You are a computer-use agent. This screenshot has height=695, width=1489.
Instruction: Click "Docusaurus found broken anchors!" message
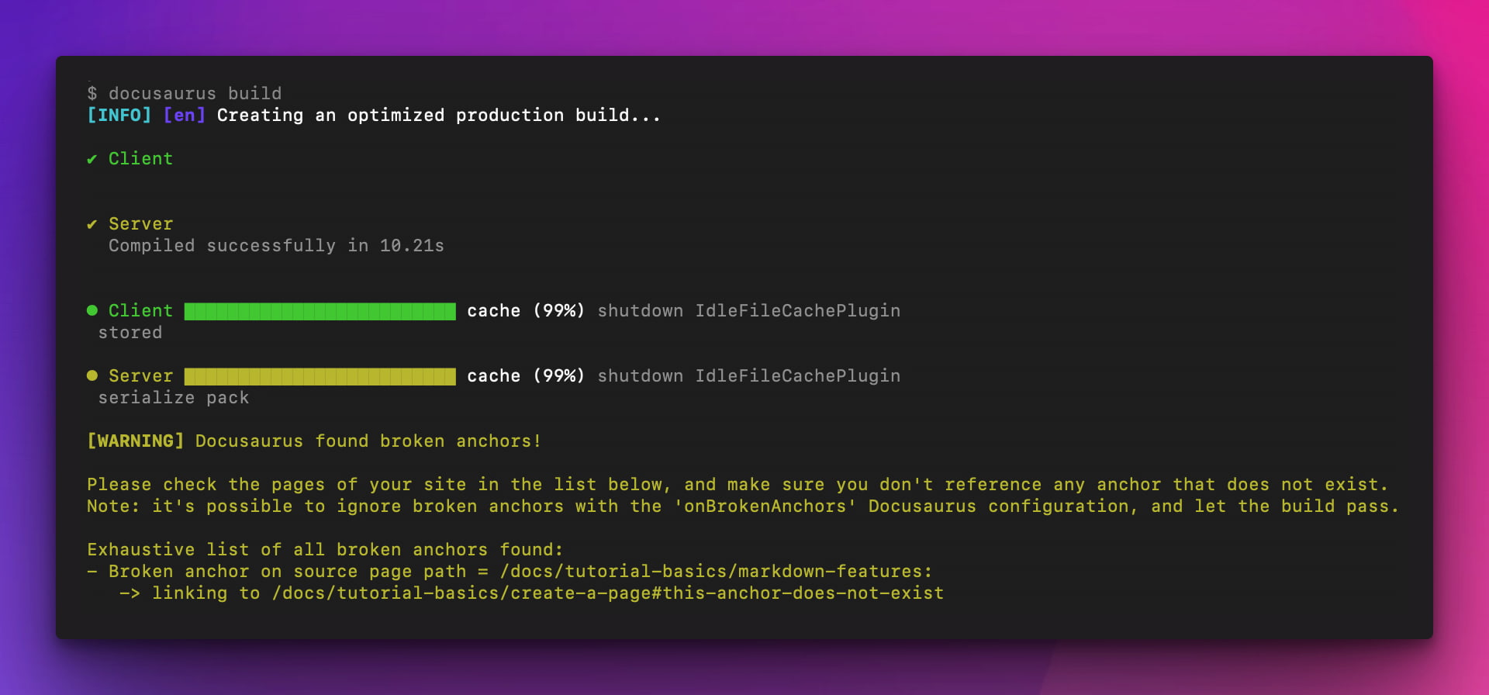[x=368, y=441]
